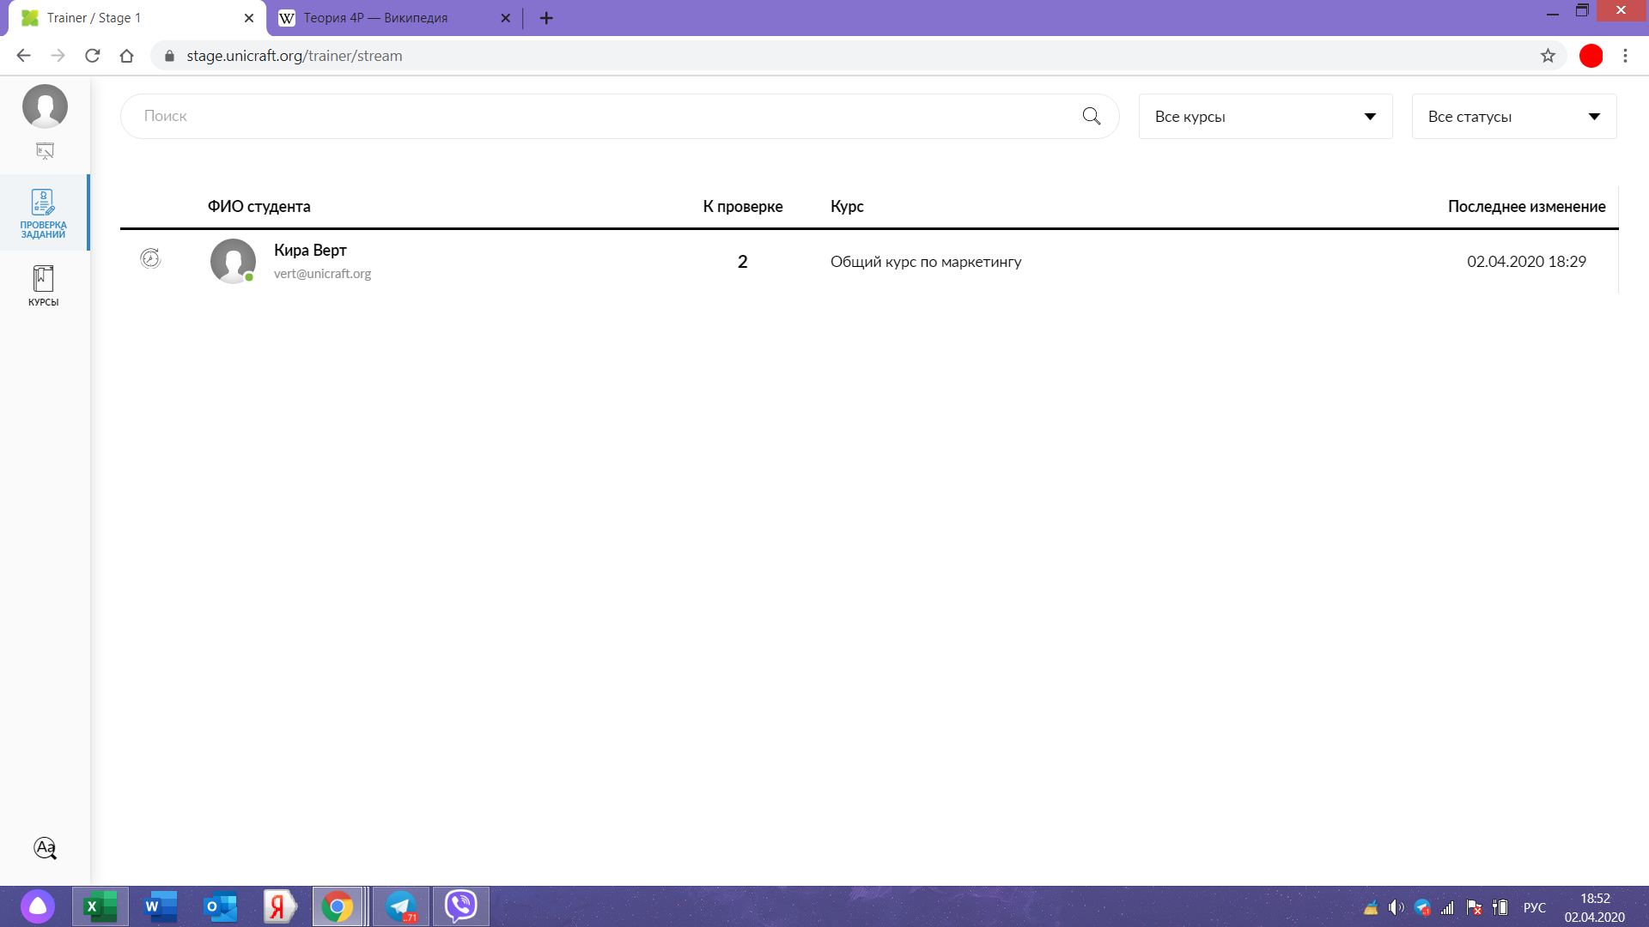Click Кира Верт's avatar thumbnail
This screenshot has height=927, width=1649.
[233, 261]
